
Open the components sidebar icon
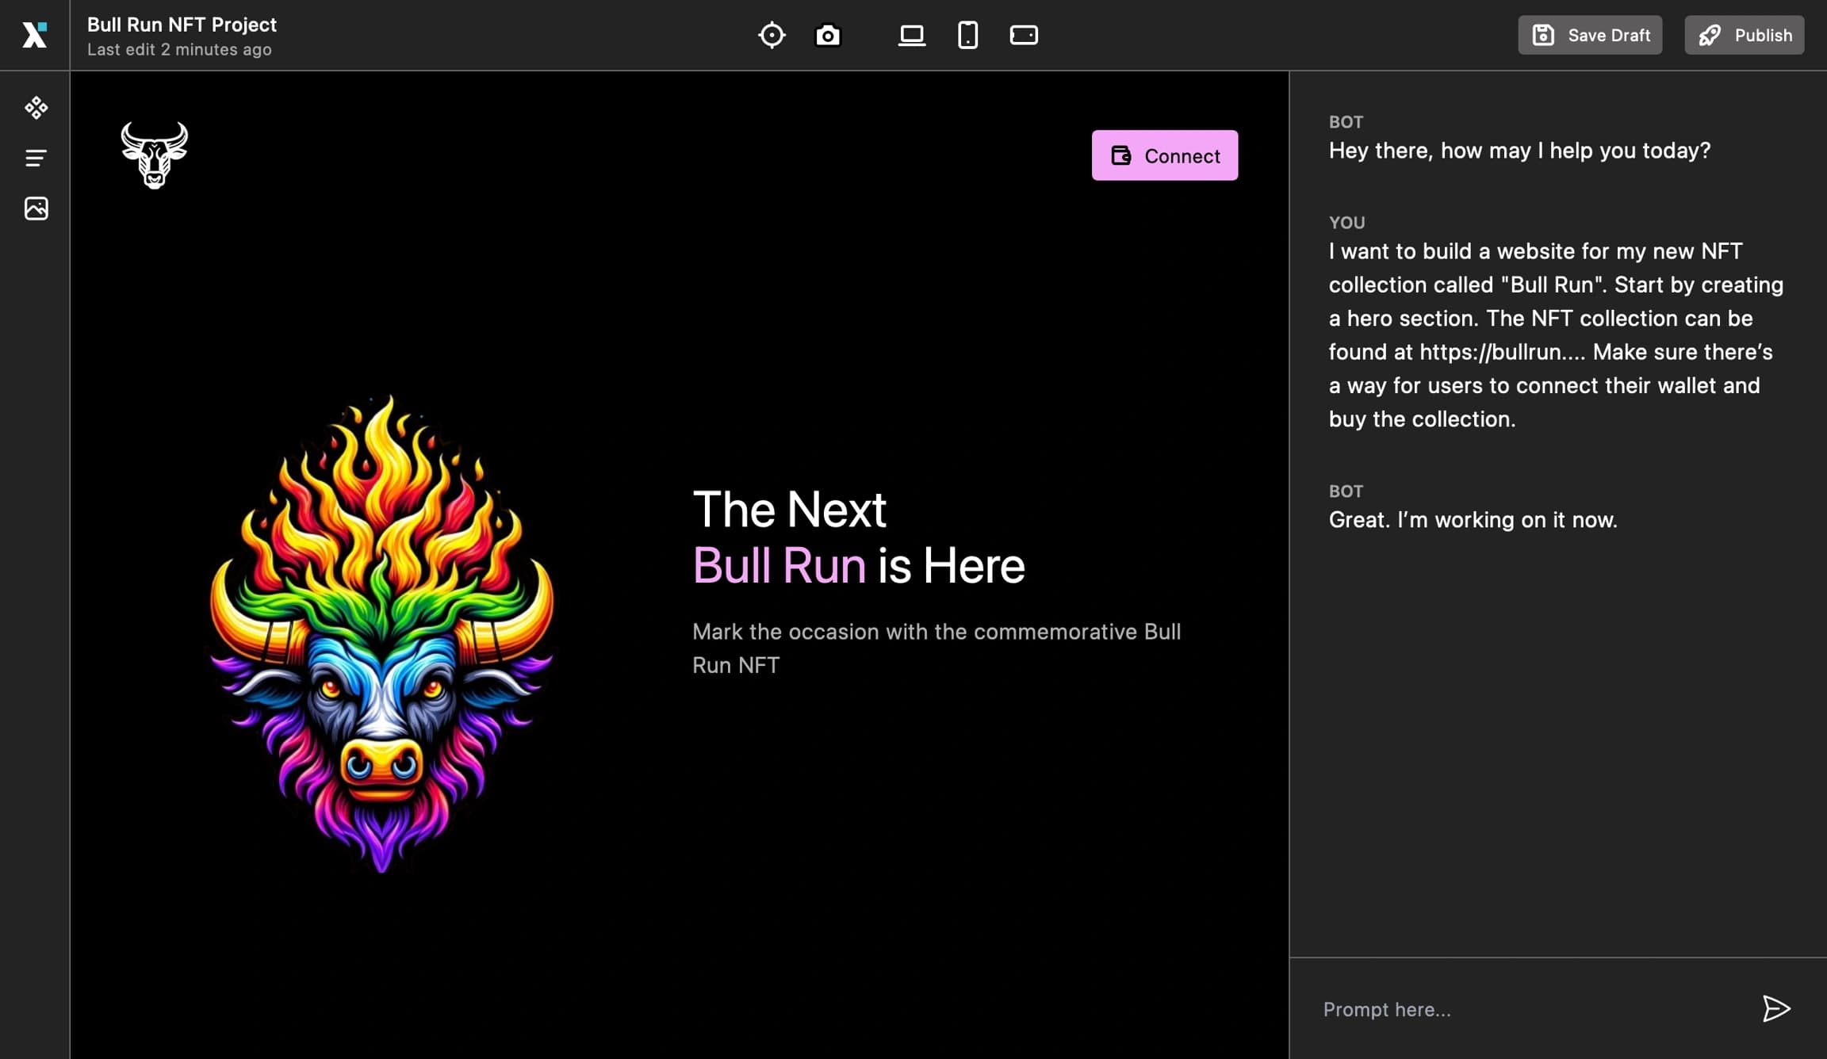[36, 107]
